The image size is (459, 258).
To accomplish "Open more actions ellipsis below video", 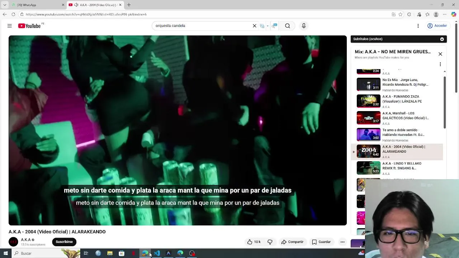I will (x=342, y=242).
